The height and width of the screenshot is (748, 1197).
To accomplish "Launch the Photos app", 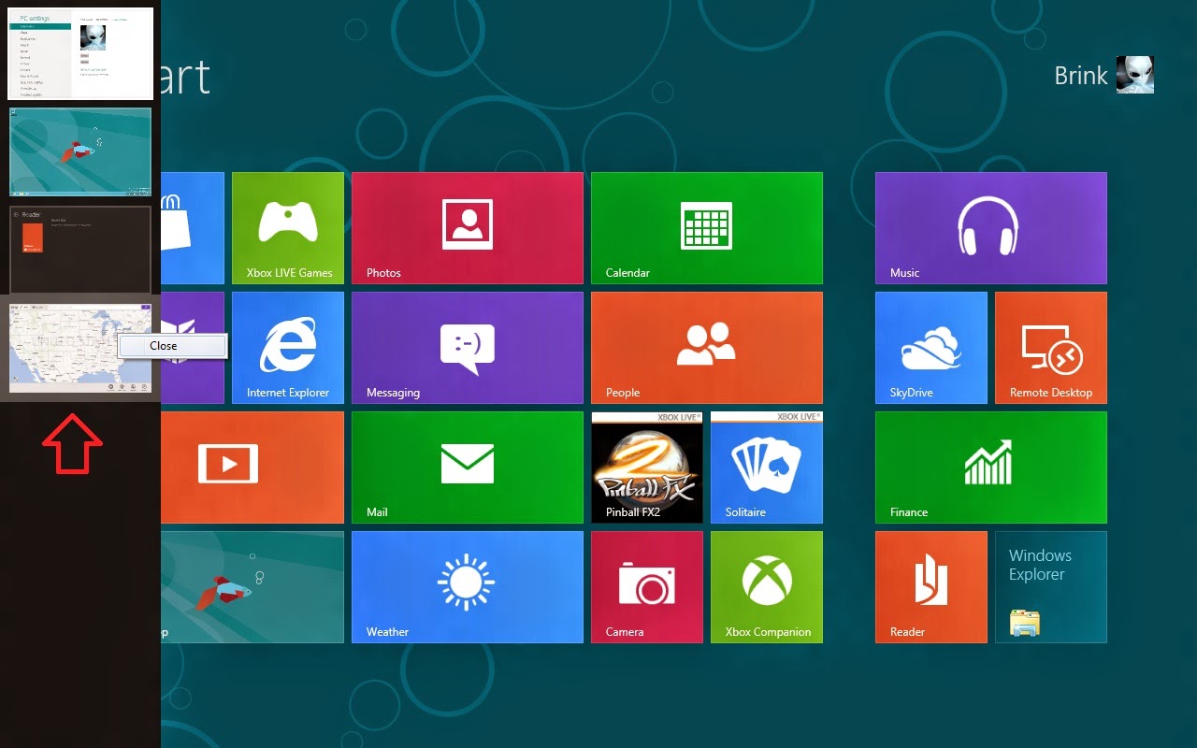I will click(x=468, y=228).
